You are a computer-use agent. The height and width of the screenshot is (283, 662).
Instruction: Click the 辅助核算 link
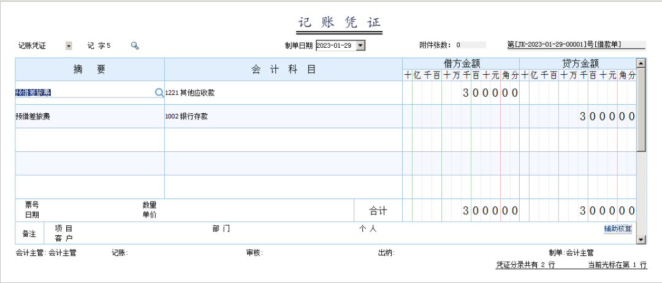617,228
